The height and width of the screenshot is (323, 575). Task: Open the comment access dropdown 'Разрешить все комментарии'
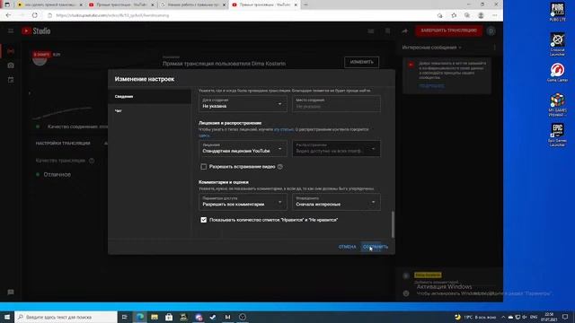coord(243,202)
